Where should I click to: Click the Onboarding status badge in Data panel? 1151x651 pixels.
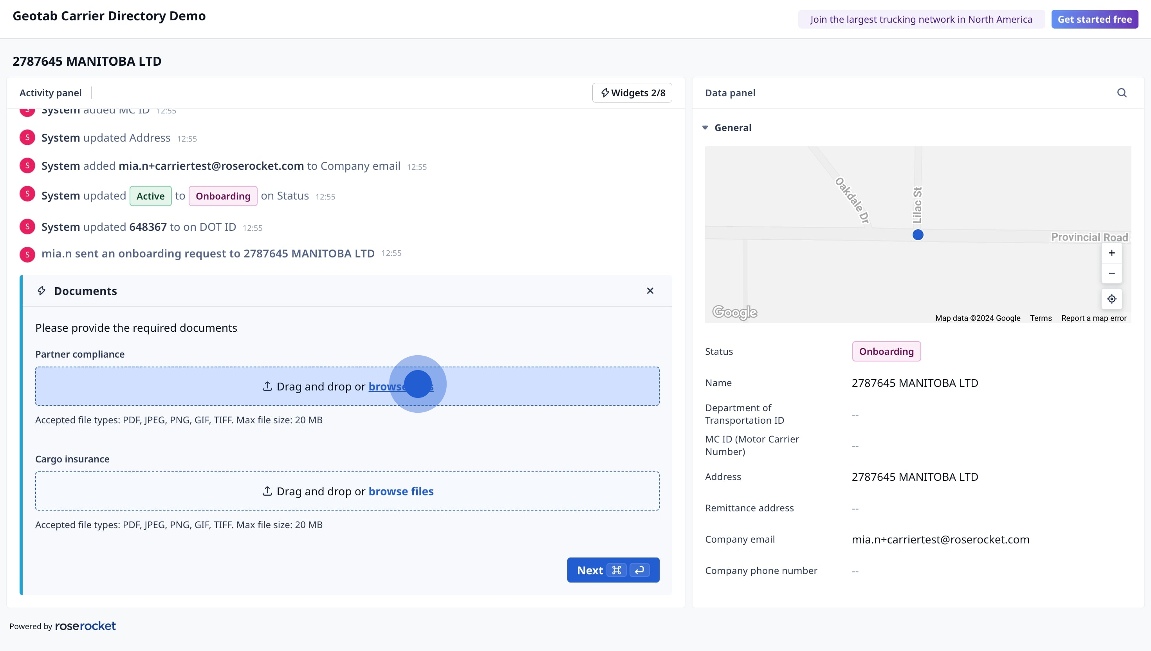point(886,351)
